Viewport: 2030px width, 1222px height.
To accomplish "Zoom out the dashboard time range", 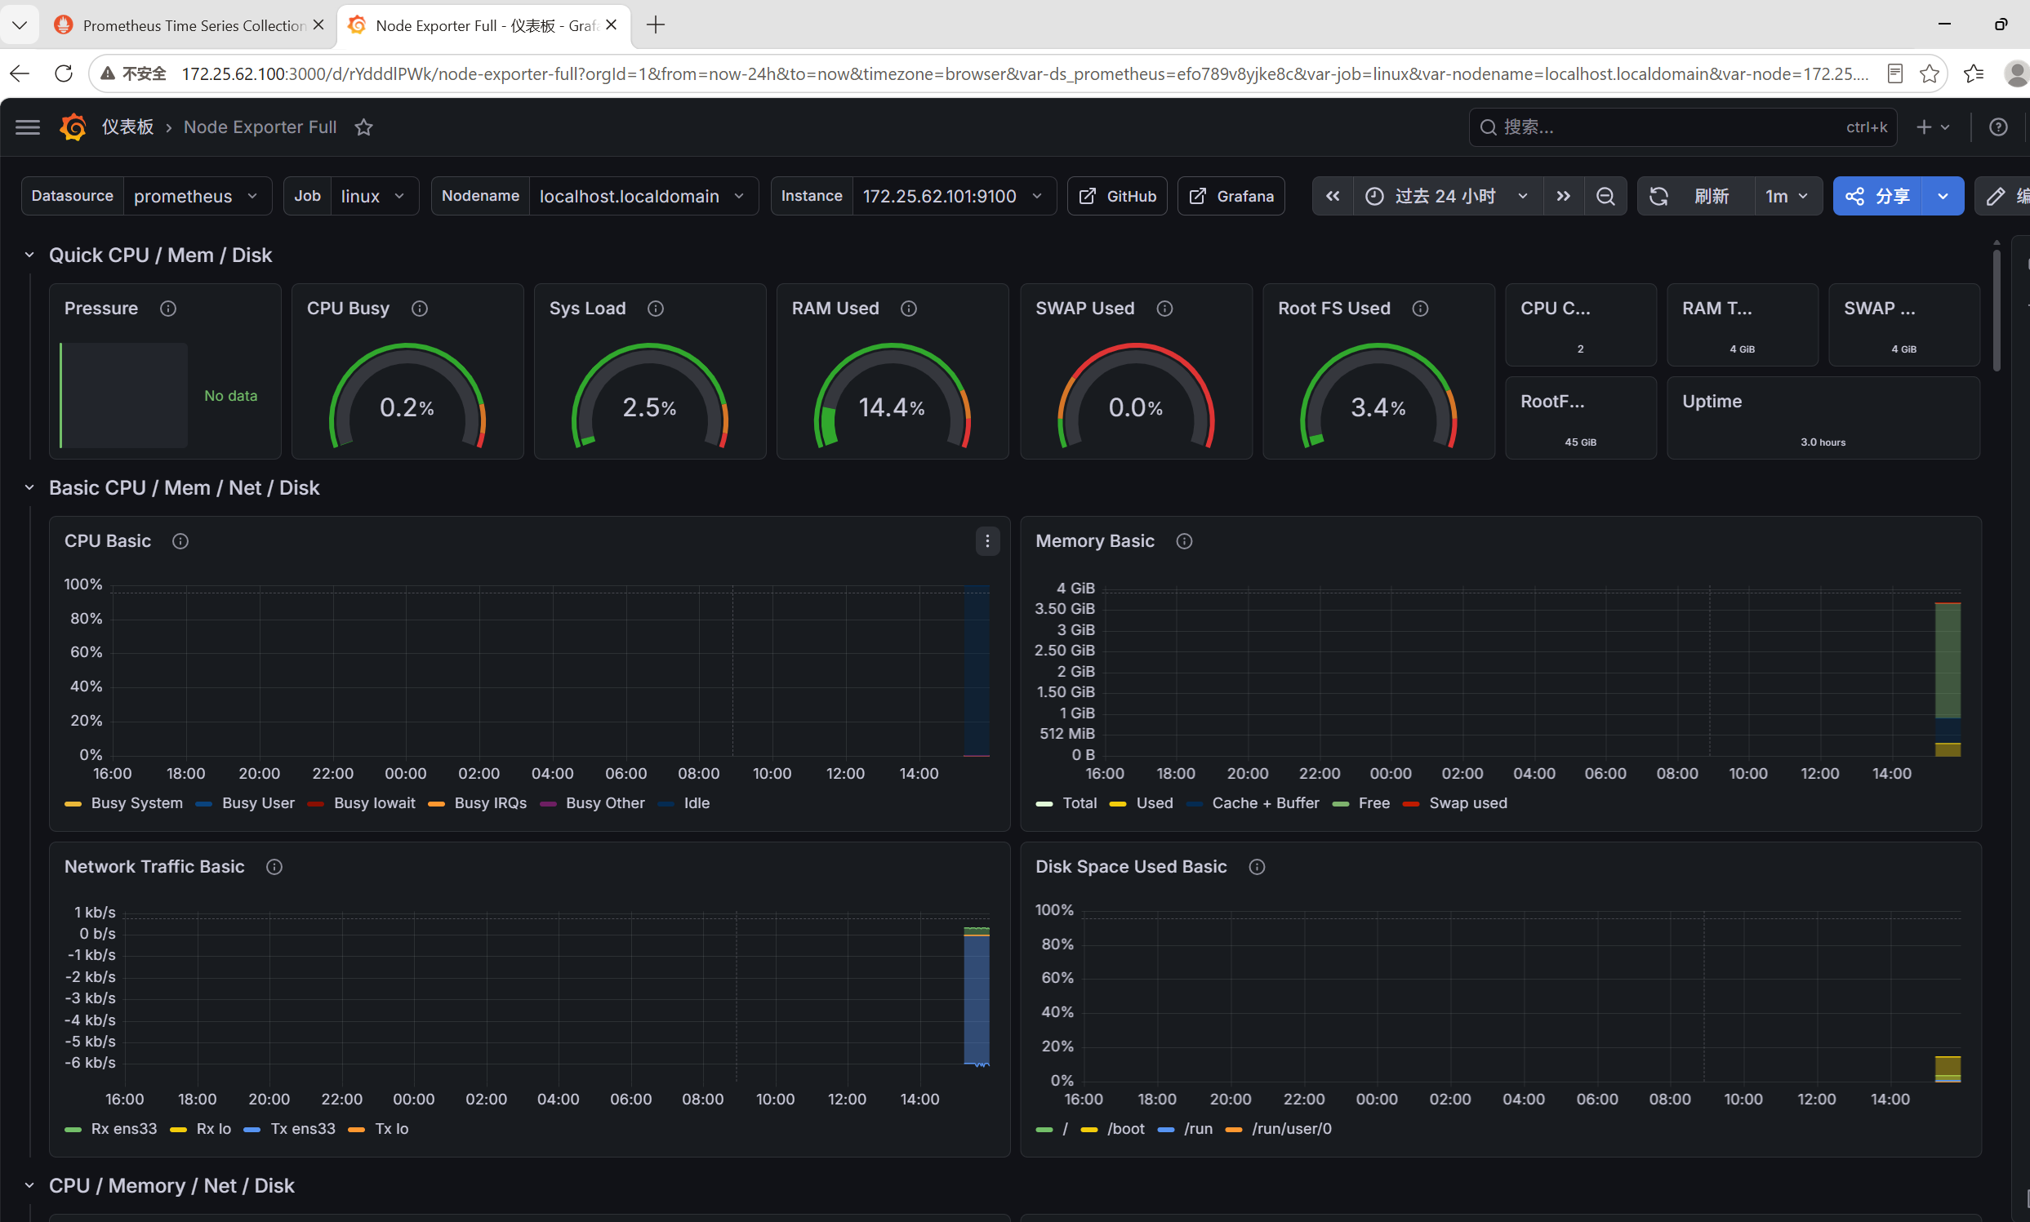I will click(1605, 196).
